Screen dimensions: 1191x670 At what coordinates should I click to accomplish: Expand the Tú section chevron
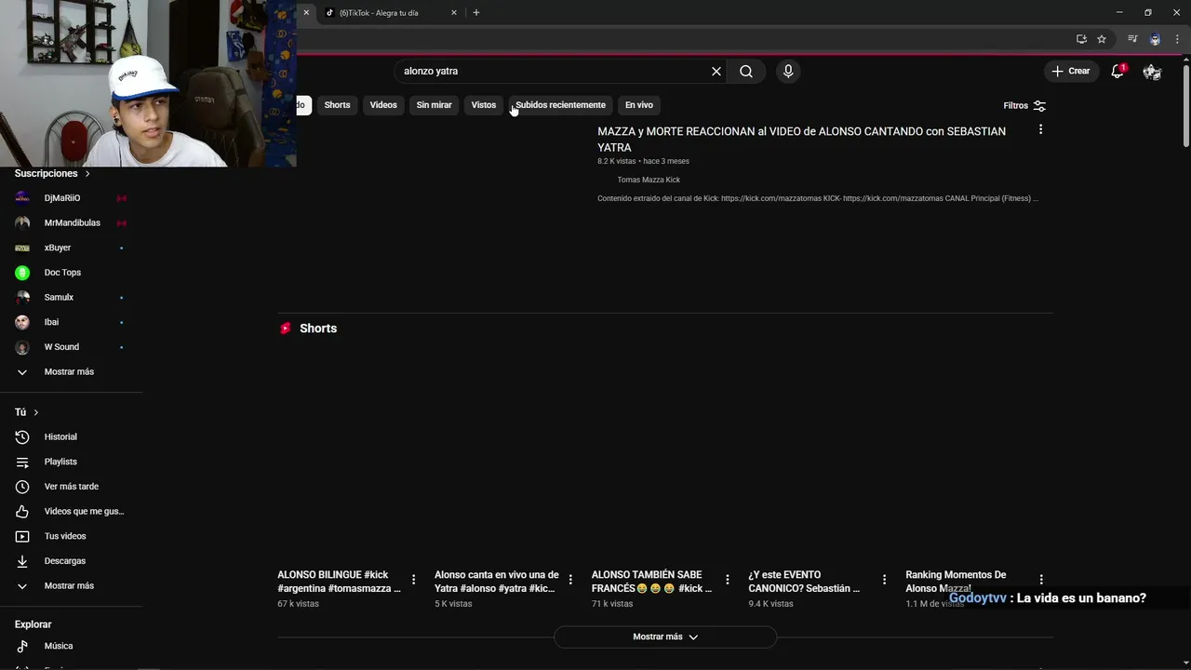pos(36,412)
